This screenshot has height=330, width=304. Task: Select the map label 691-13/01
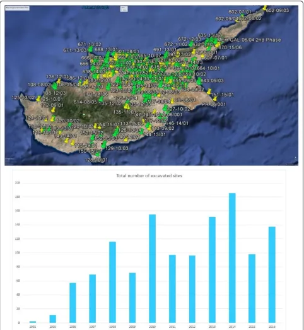coord(165,50)
